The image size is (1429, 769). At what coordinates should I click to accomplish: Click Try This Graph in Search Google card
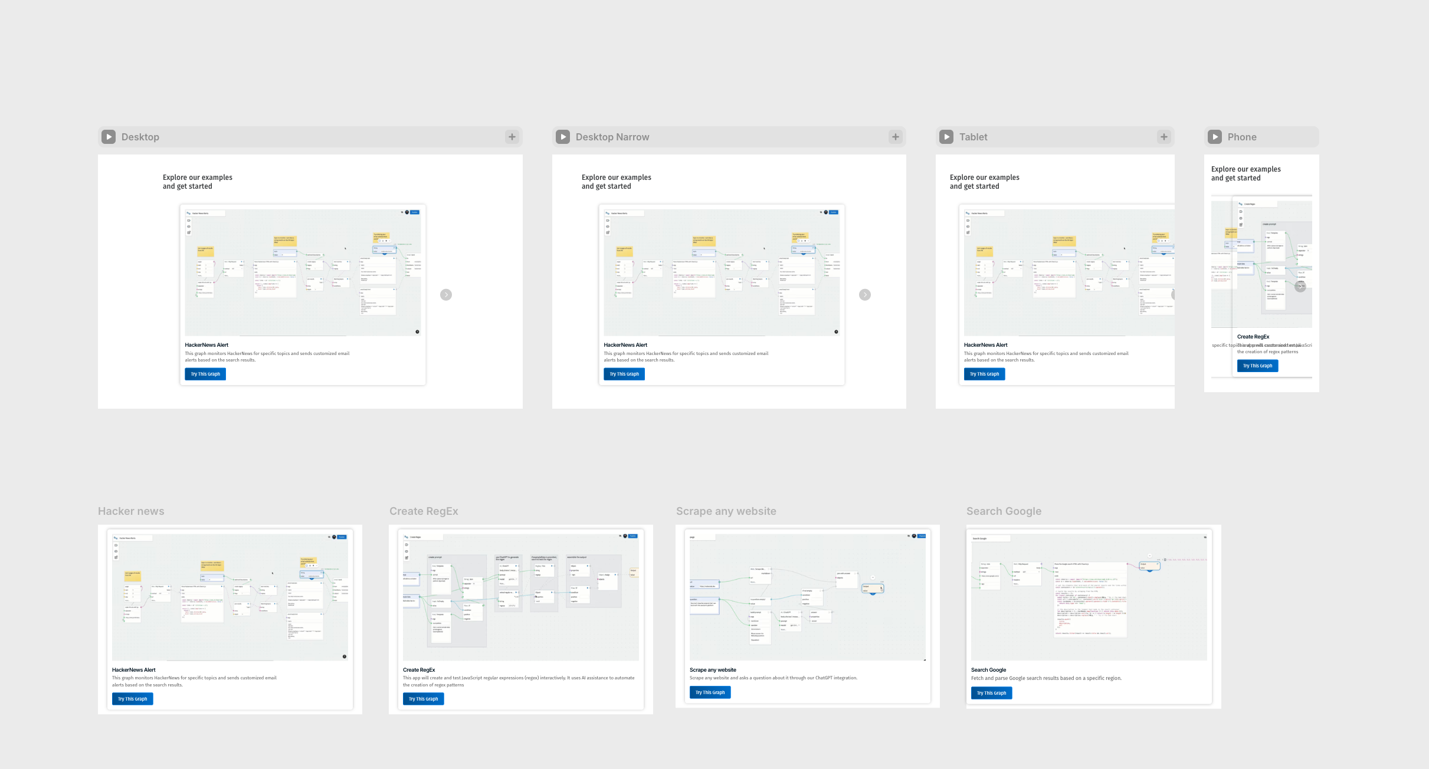(992, 693)
